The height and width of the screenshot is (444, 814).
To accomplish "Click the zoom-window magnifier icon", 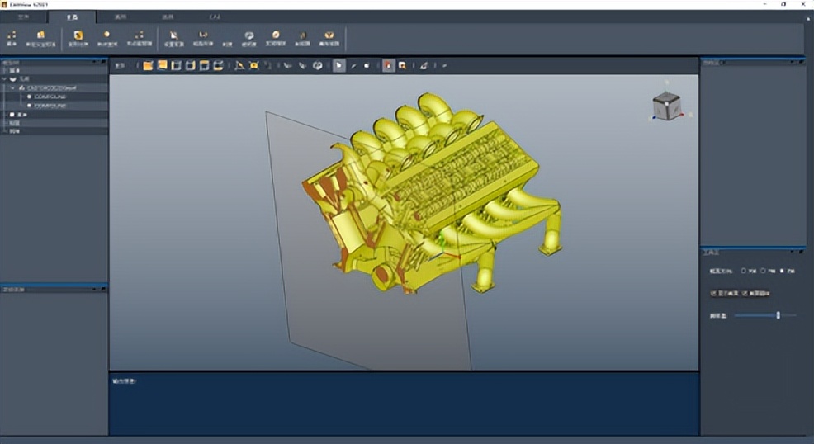I will tap(402, 65).
